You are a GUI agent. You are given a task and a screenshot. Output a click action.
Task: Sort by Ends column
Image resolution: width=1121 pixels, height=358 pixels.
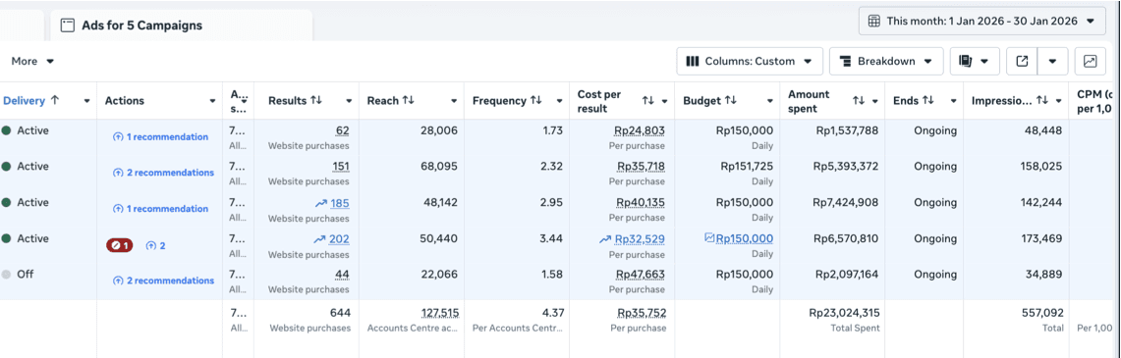928,101
